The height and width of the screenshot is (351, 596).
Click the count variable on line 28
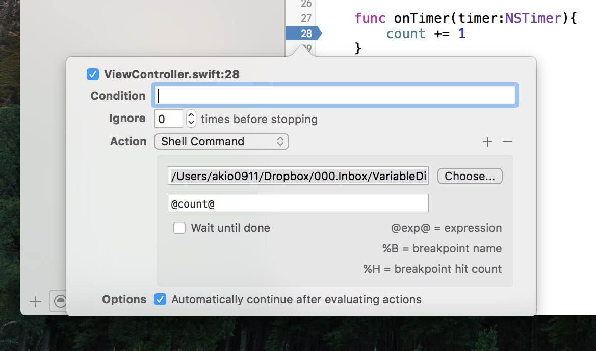pyautogui.click(x=405, y=34)
